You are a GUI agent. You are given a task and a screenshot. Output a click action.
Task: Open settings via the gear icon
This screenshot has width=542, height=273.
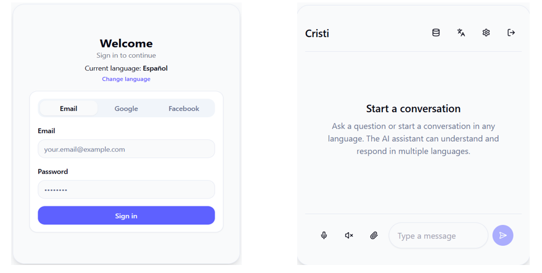[486, 33]
